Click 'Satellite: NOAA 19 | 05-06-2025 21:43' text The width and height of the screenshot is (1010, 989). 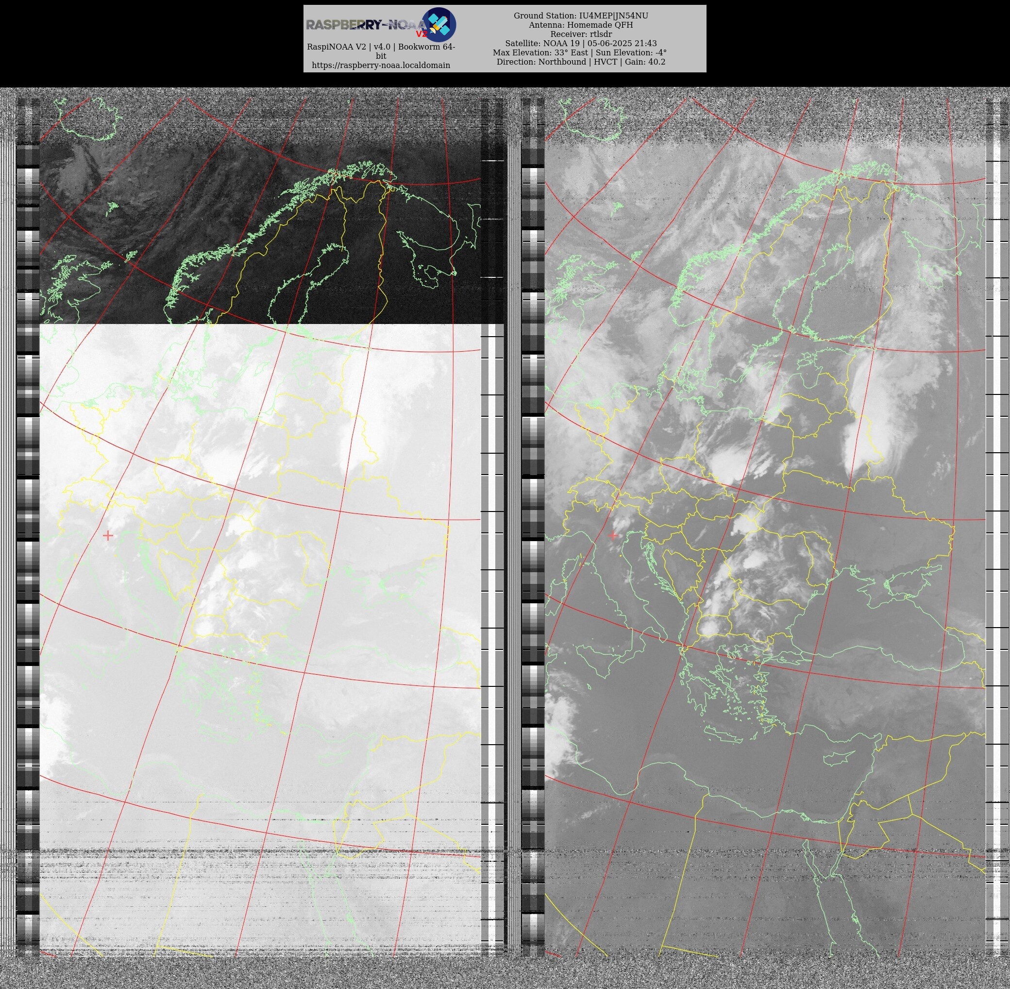point(581,44)
